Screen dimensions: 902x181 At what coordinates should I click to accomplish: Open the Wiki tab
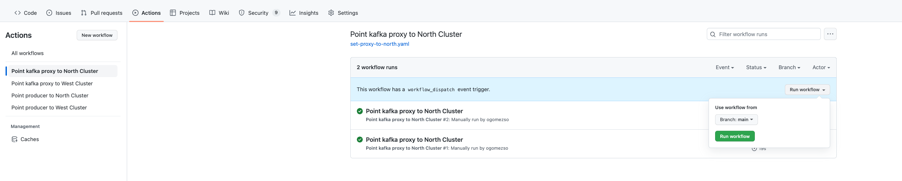click(219, 13)
